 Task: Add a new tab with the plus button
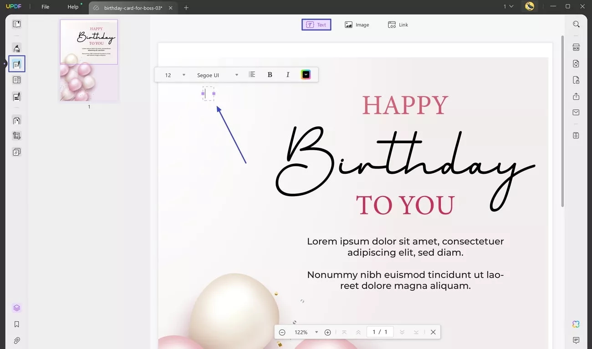coord(186,8)
